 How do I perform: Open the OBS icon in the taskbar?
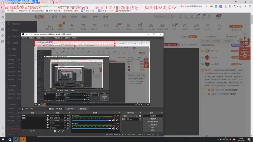16,139
